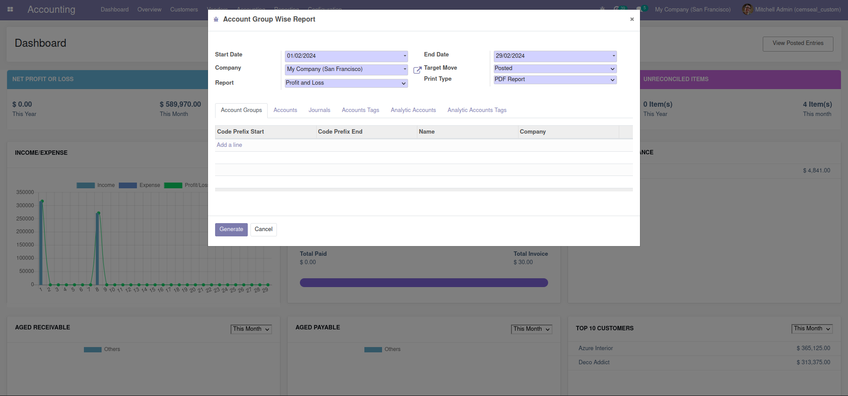The width and height of the screenshot is (848, 396).
Task: Switch to Accounts Tags tab
Action: click(360, 110)
